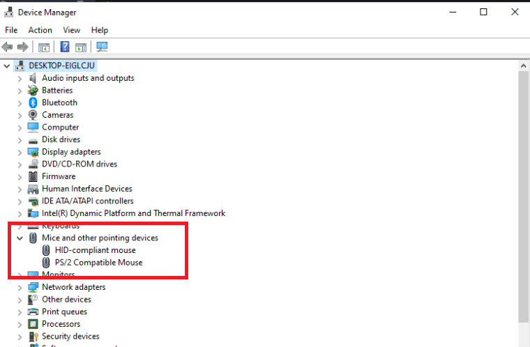Select Intel(R) Dynamic Platform and Thermal Framework
530x347 pixels.
133,213
